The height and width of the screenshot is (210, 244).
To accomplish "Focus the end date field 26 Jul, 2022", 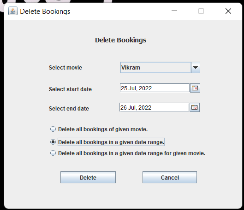I will pyautogui.click(x=154, y=107).
